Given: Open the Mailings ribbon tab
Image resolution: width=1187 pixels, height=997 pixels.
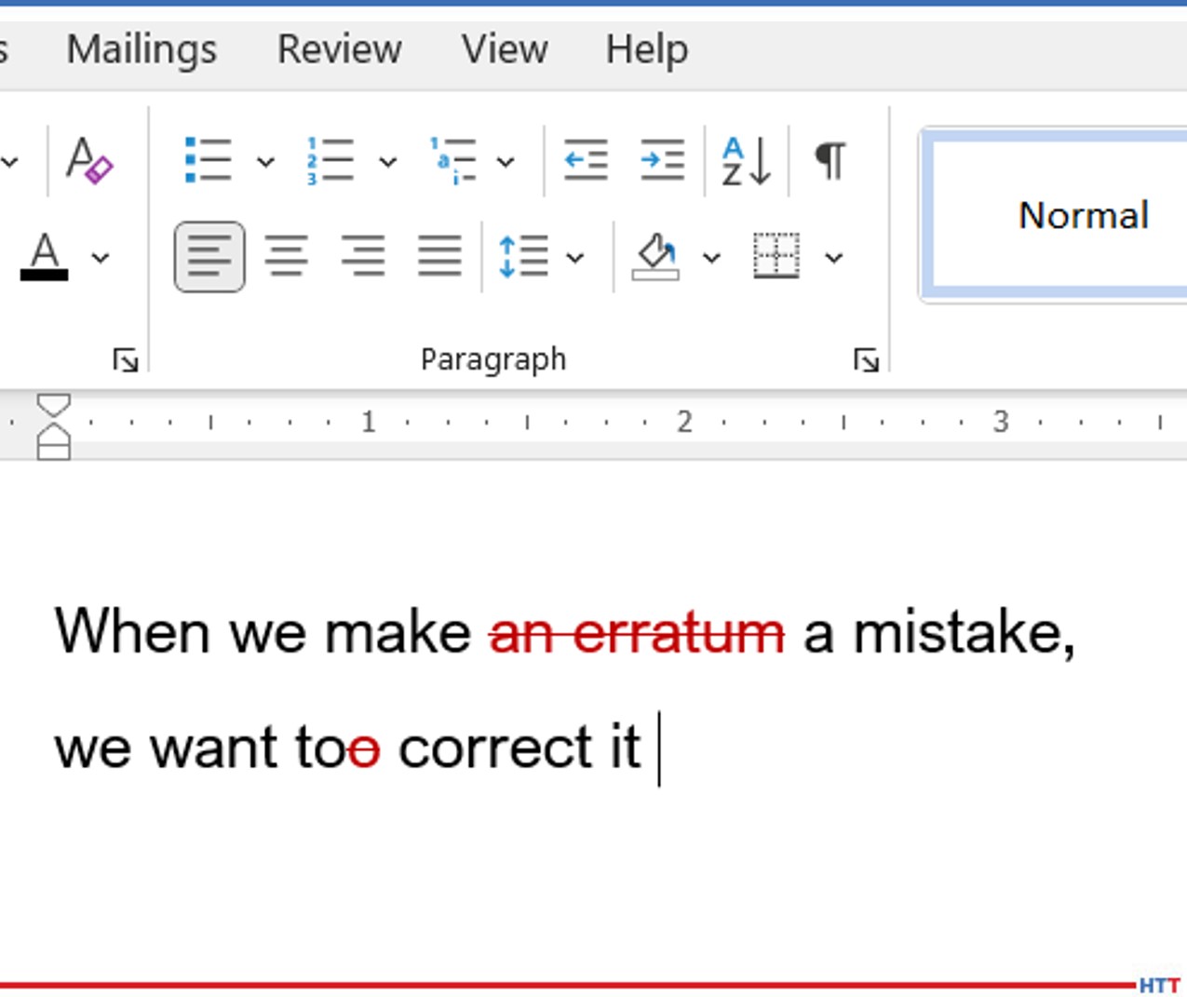Looking at the screenshot, I should tap(141, 49).
